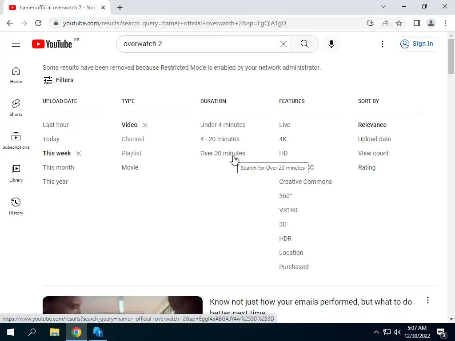
Task: Share this page from the address bar
Action: (x=385, y=23)
